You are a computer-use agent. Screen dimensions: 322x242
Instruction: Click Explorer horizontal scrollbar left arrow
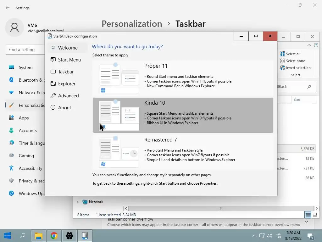[126, 209]
